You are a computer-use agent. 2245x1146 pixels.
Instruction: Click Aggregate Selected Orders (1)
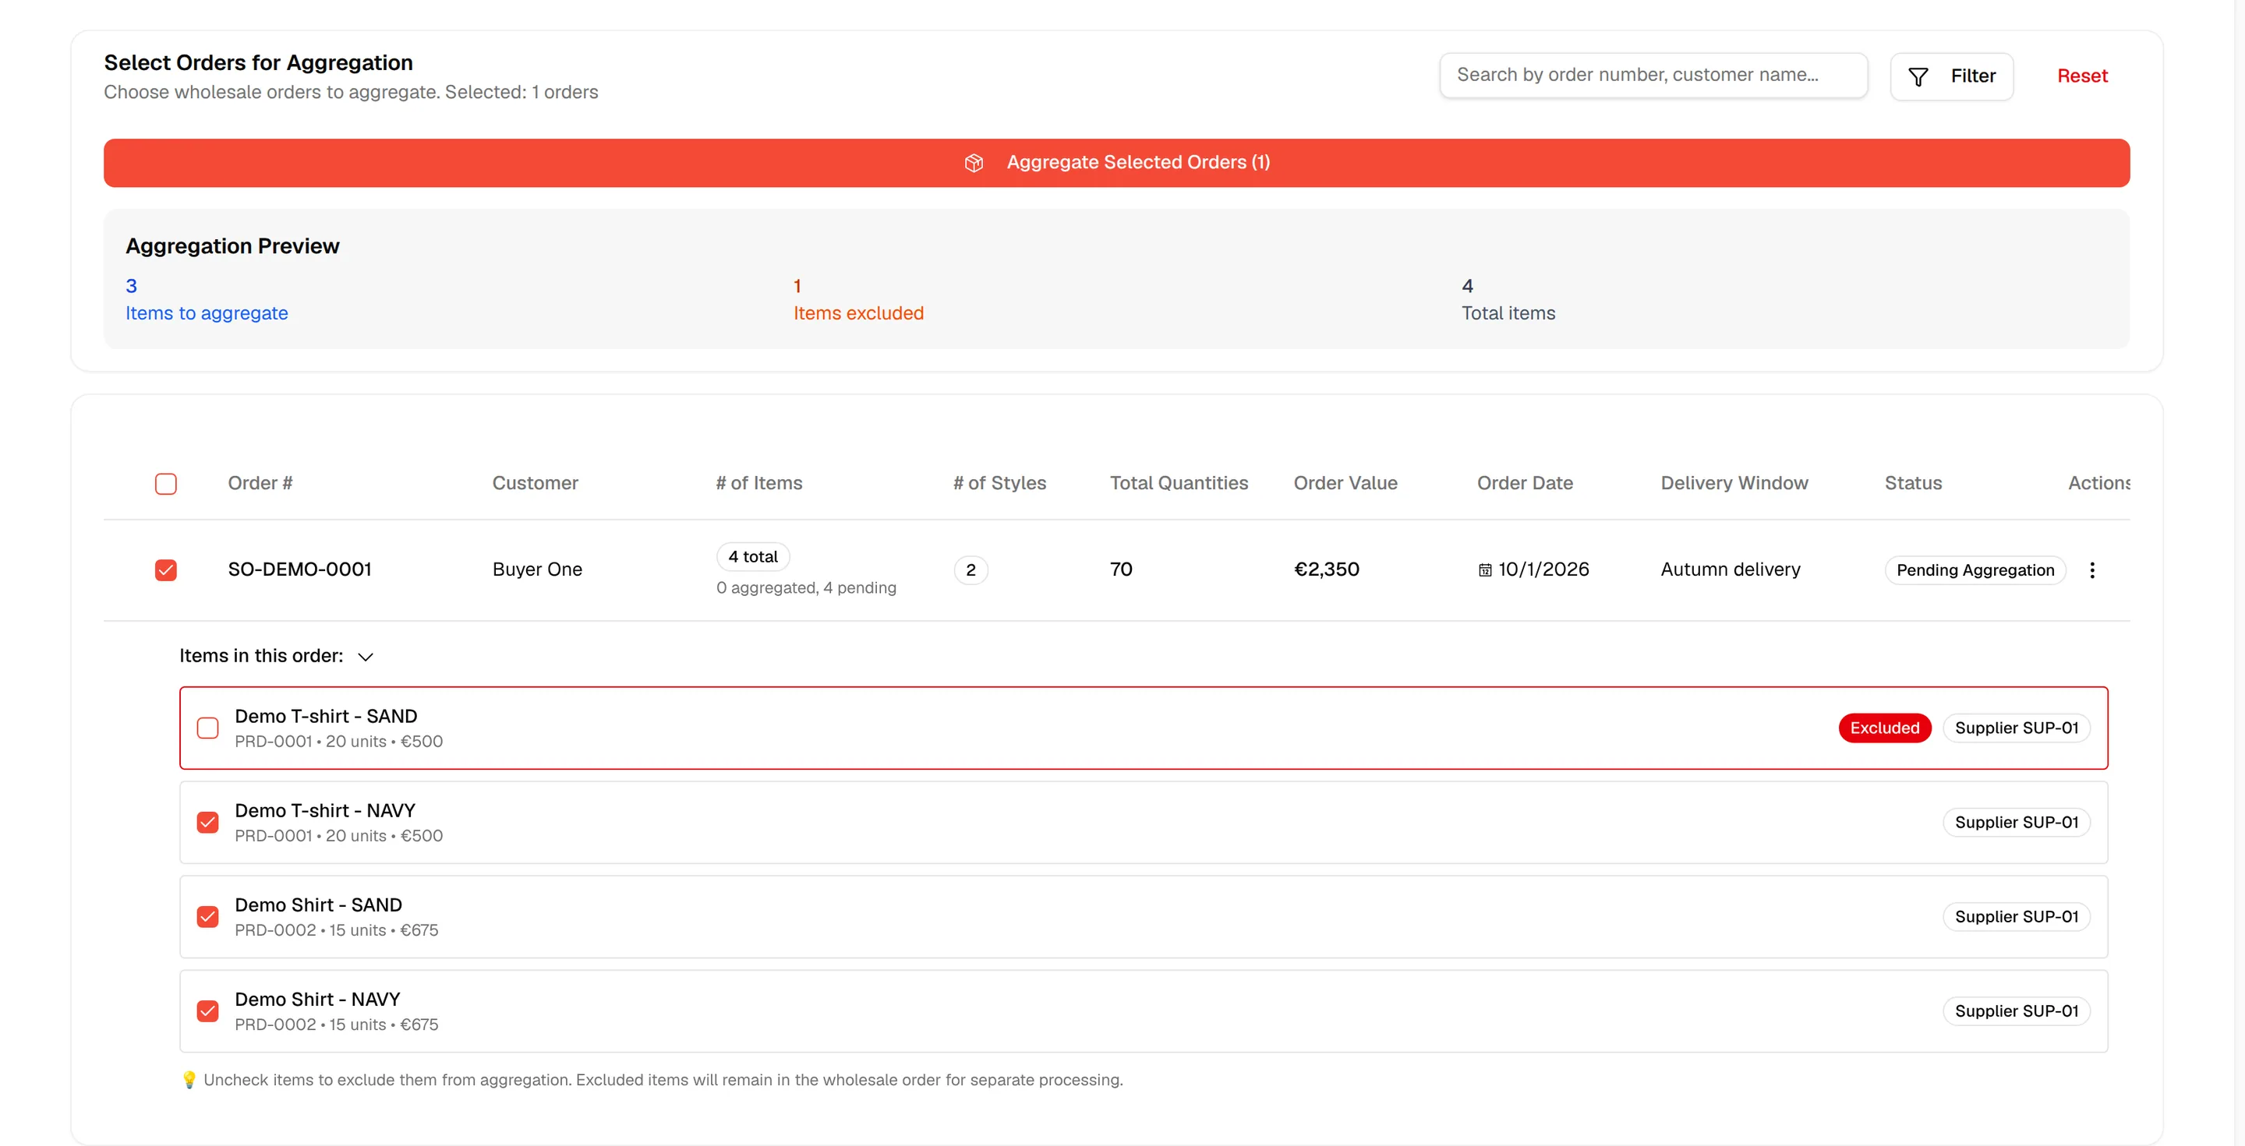1116,163
